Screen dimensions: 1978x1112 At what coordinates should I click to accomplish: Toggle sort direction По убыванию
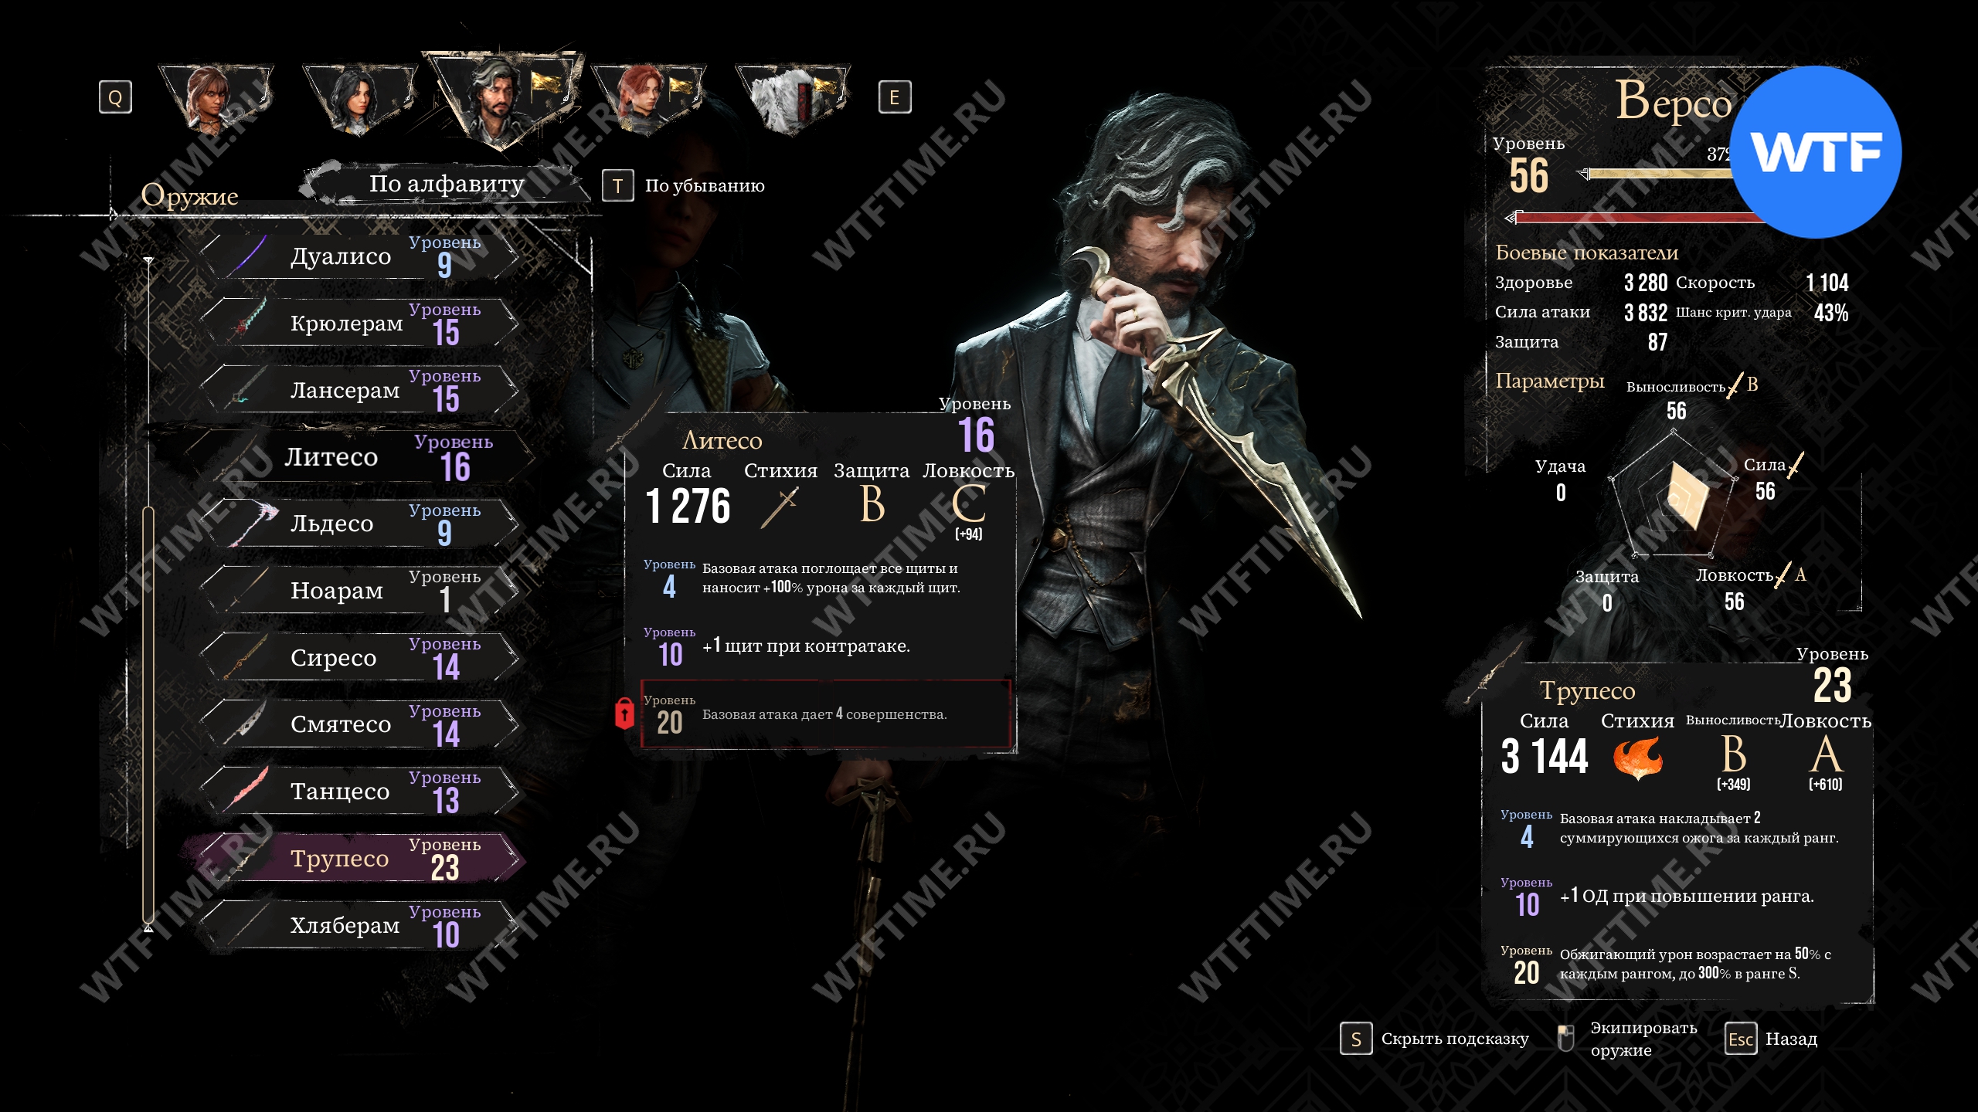tap(705, 185)
